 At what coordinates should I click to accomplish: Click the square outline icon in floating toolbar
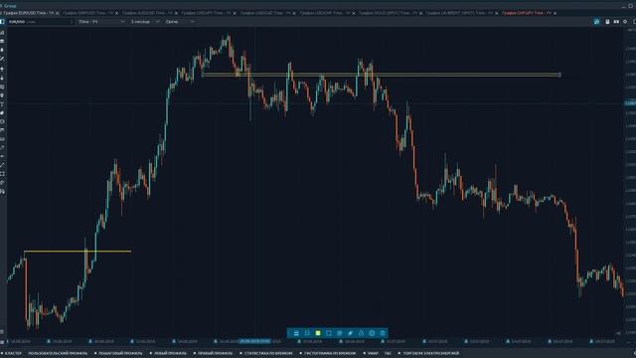(329, 333)
